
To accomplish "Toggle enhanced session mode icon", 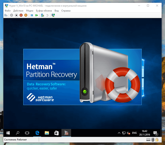I will pyautogui.click(x=53, y=15).
